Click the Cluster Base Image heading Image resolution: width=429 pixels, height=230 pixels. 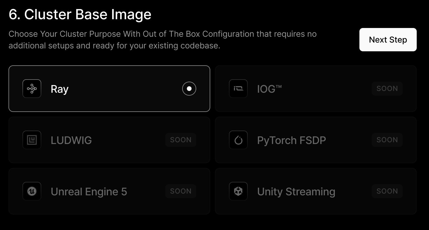tap(80, 15)
